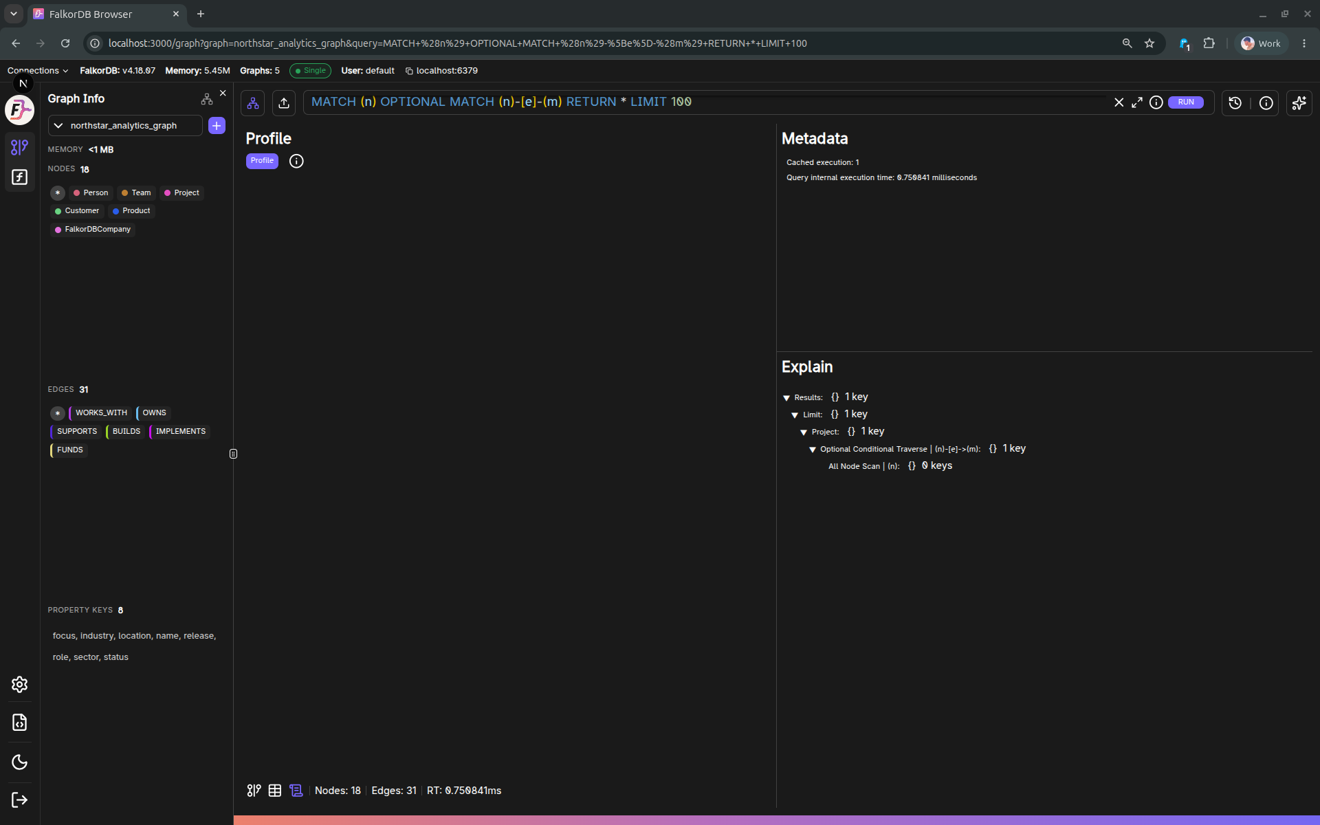Viewport: 1320px width, 825px height.
Task: Open the FalkorDB logo home icon
Action: (x=20, y=110)
